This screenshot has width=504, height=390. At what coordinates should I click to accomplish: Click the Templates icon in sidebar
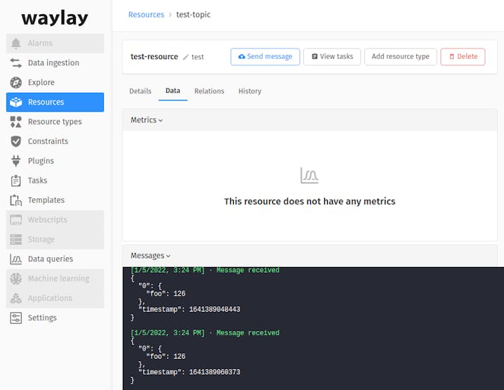click(15, 200)
